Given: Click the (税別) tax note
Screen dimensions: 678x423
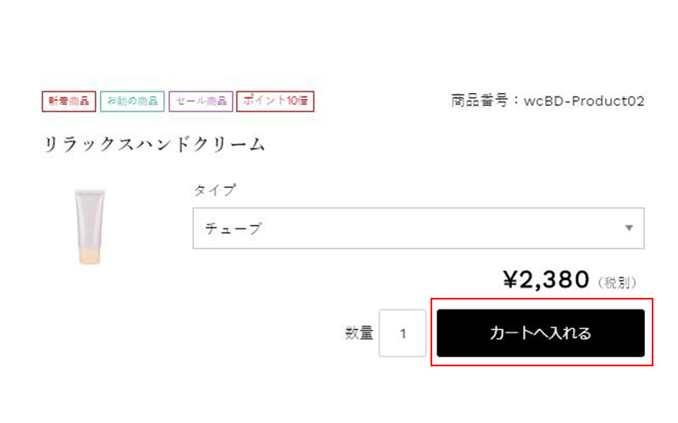Looking at the screenshot, I should tap(618, 283).
